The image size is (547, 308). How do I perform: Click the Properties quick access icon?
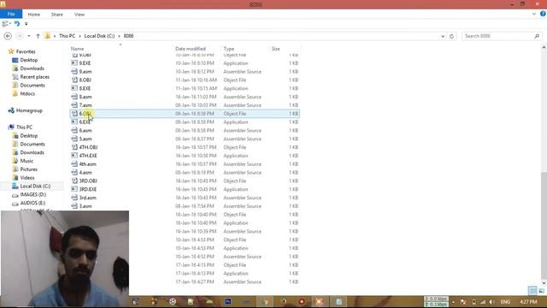point(5,24)
